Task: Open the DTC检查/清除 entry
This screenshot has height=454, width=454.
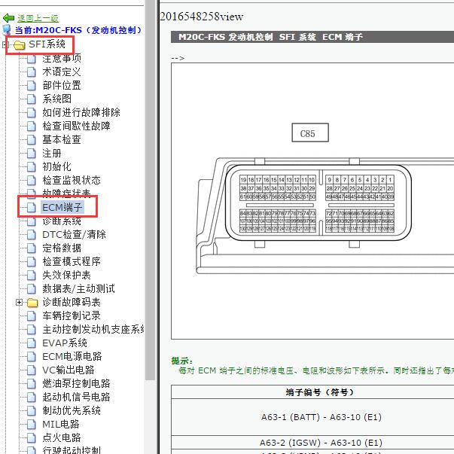Action: pos(74,234)
